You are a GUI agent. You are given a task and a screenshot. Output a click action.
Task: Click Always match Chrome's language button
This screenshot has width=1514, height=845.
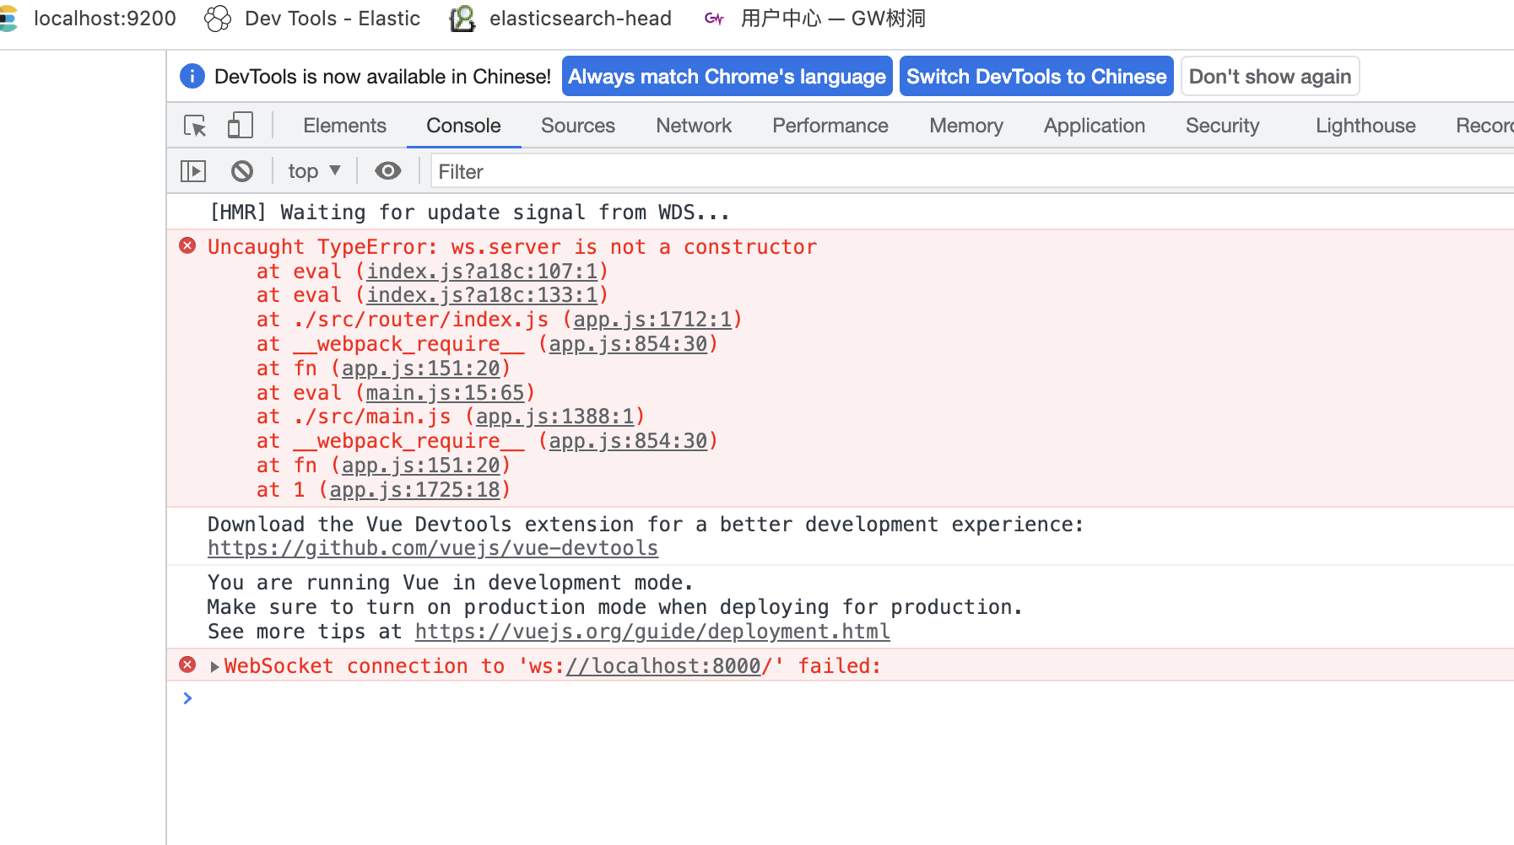[x=727, y=76]
